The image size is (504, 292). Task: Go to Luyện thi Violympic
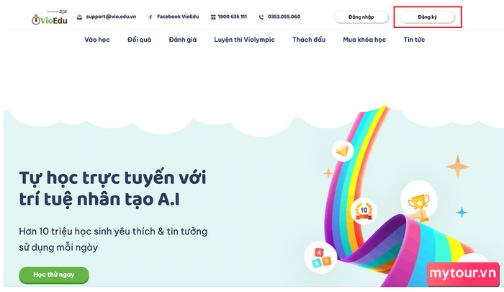(244, 40)
